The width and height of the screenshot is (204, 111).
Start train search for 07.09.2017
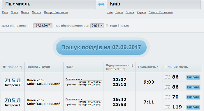(x=101, y=47)
